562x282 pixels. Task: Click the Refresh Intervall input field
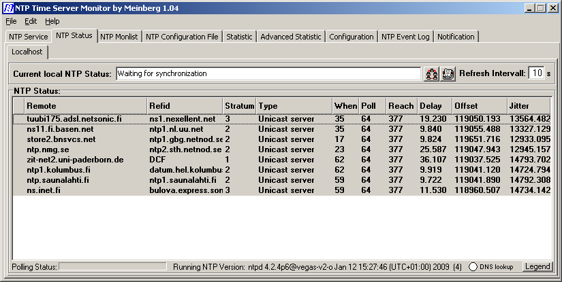[x=536, y=73]
